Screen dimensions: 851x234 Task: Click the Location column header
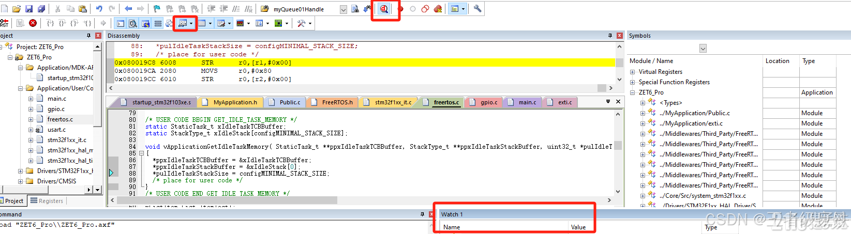point(781,61)
